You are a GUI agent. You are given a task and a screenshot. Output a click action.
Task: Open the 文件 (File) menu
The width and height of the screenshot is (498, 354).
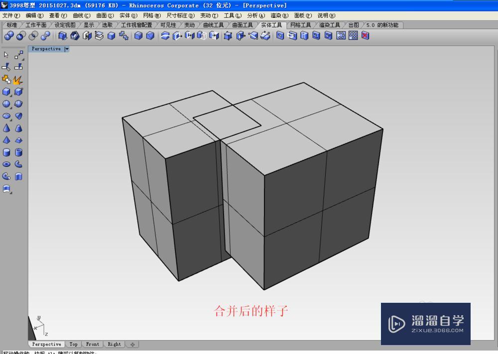click(x=11, y=15)
